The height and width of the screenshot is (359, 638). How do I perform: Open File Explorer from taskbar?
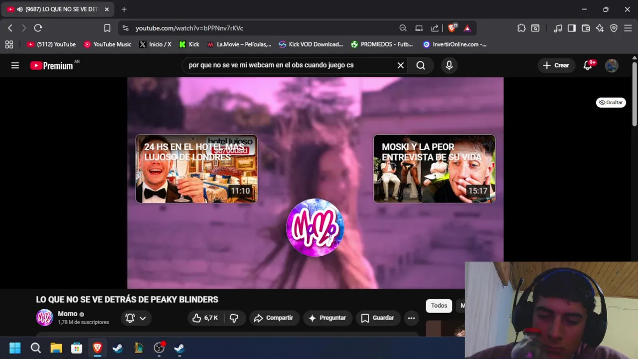pos(56,348)
